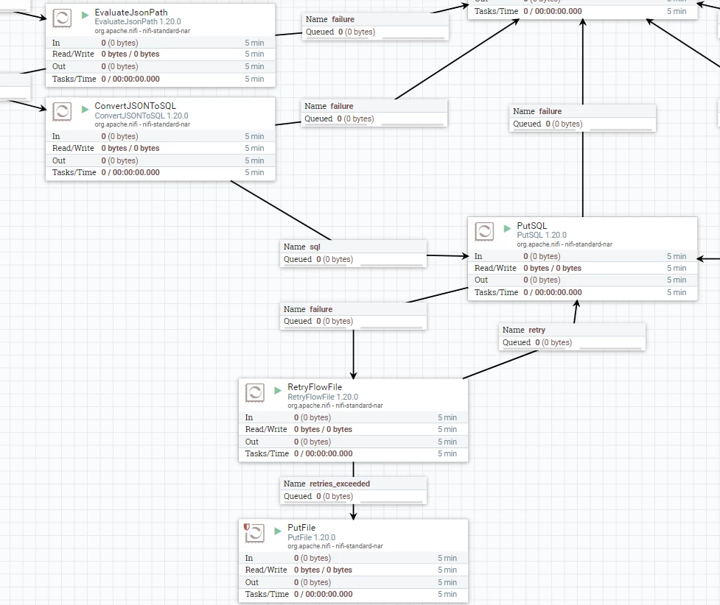Viewport: 720px width, 605px height.
Task: Select the PutFile processor title
Action: point(301,528)
